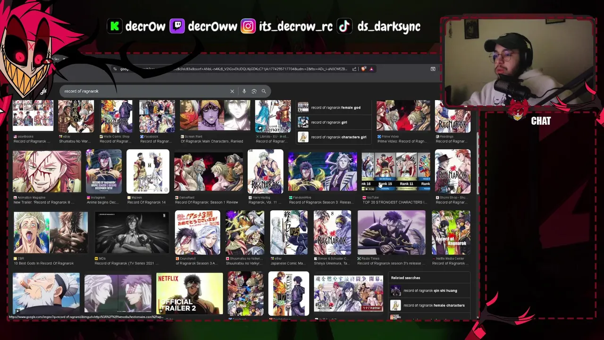Click the Brave rewards triangle icon
This screenshot has width=604, height=340.
(x=371, y=69)
